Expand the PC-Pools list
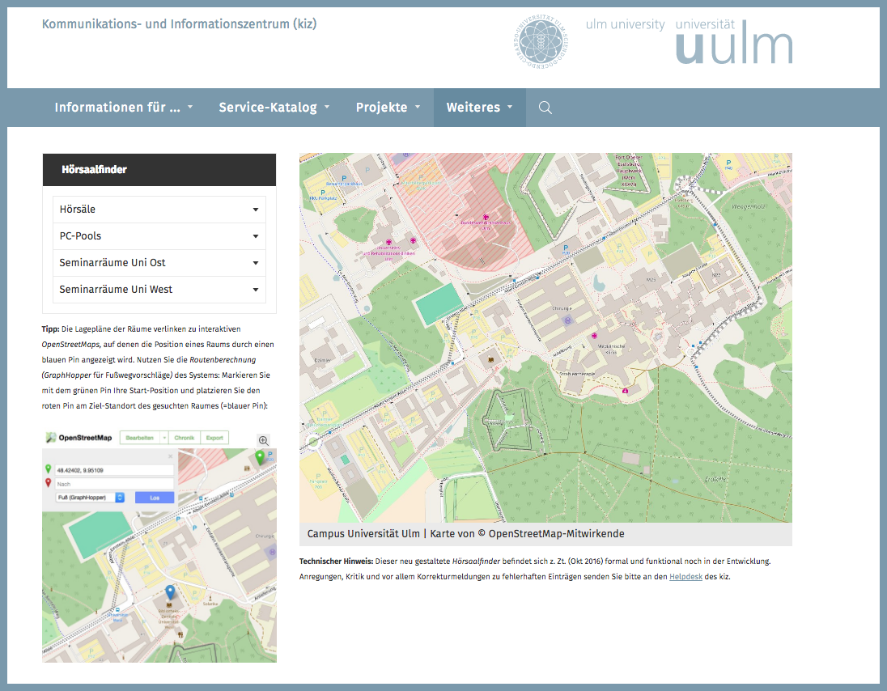The height and width of the screenshot is (691, 887). 159,236
